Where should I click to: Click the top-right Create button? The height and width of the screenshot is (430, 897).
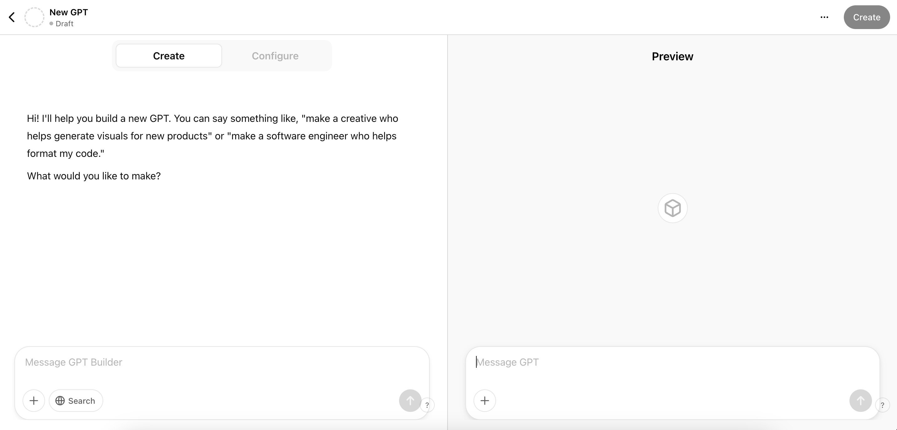point(866,17)
